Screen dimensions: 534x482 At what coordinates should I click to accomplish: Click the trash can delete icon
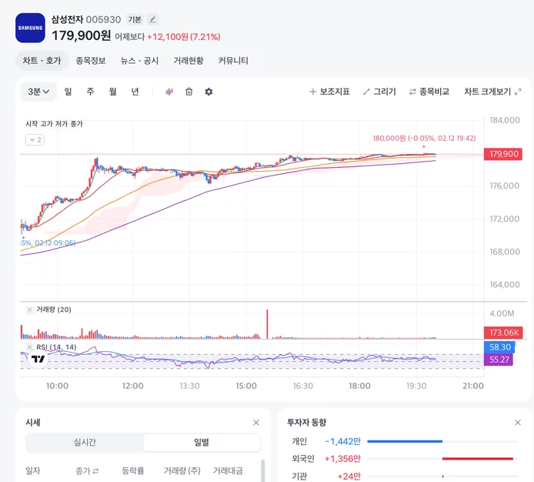189,92
